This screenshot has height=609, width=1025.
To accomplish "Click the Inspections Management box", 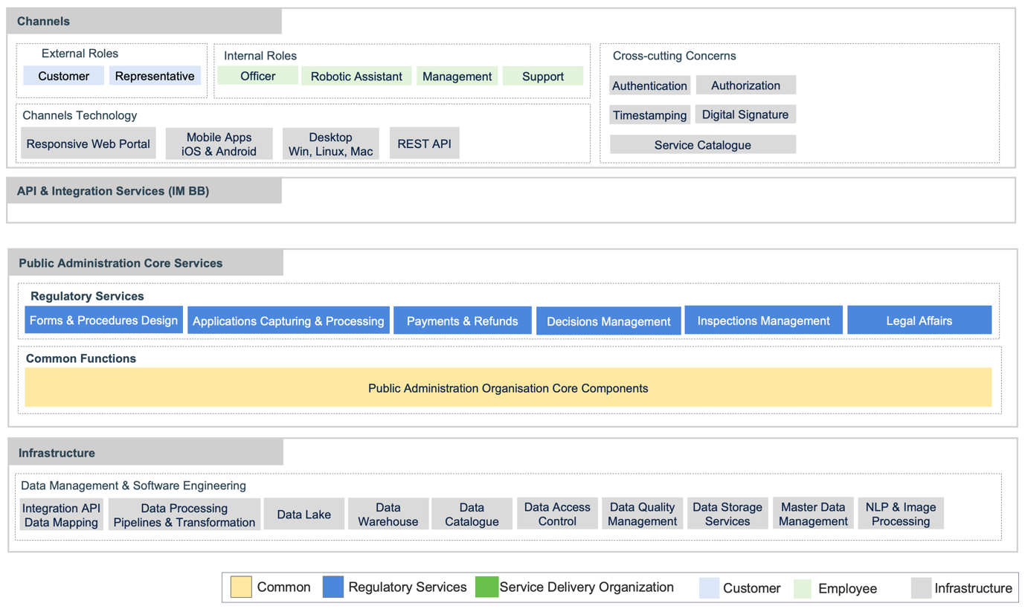I will (x=763, y=320).
